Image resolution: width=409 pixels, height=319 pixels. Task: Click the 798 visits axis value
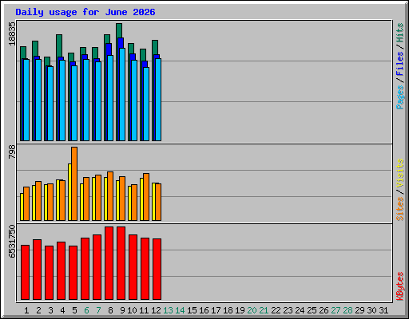(12, 152)
